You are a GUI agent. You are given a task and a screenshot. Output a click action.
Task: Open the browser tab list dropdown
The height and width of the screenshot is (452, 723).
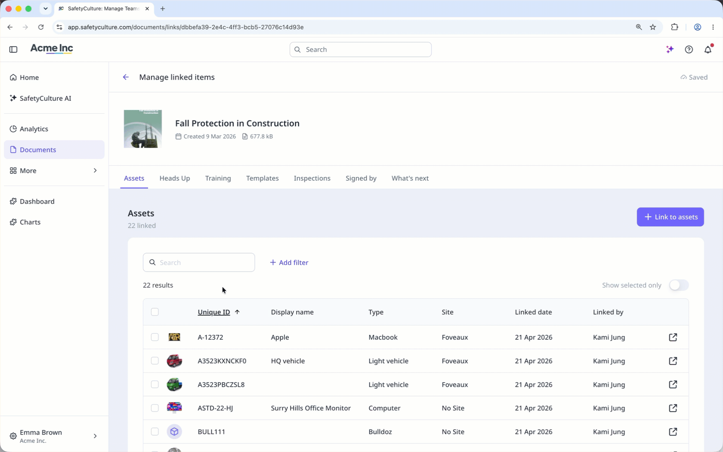point(46,9)
